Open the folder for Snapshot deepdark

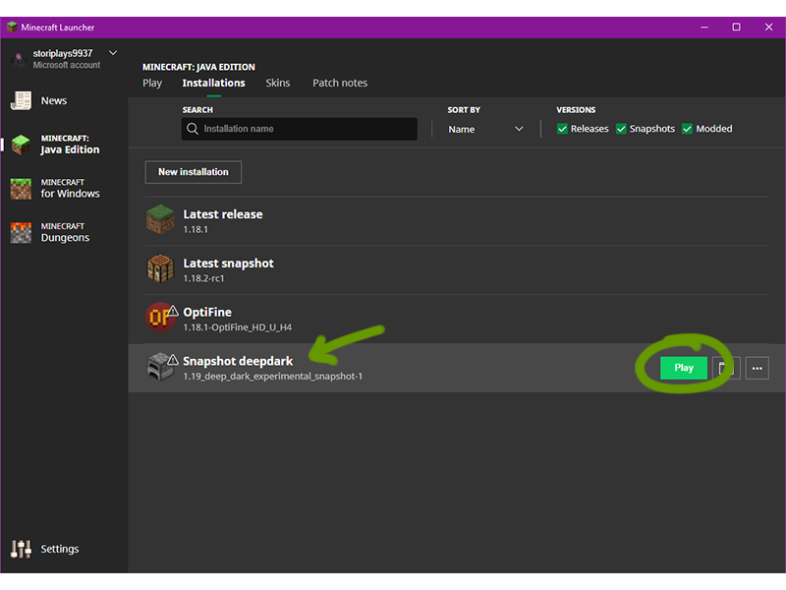pos(726,368)
